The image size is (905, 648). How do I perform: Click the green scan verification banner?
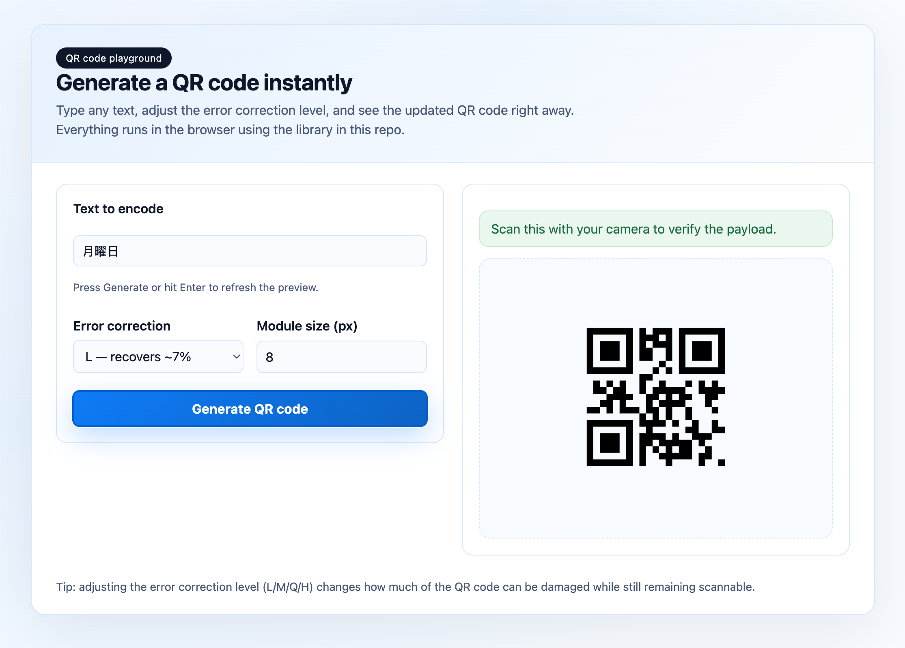(x=656, y=229)
